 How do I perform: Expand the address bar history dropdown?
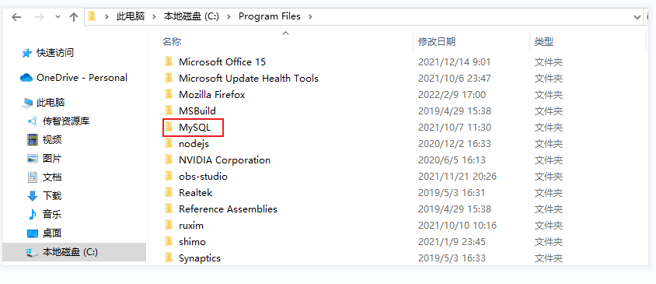click(637, 17)
